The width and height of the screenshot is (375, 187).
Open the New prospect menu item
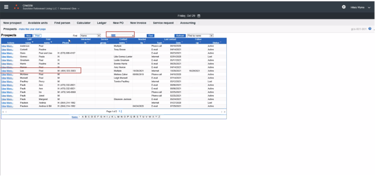12,23
